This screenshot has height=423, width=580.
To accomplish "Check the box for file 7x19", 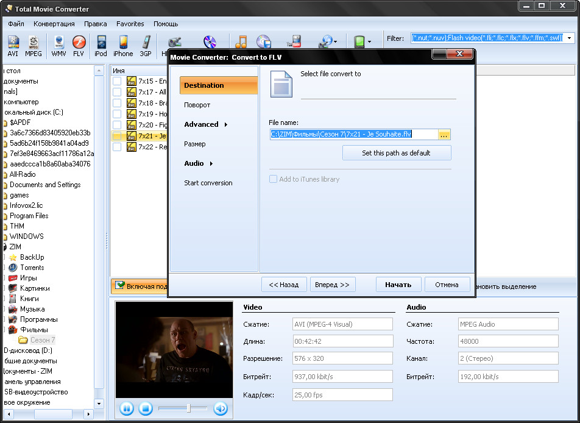I will 117,114.
